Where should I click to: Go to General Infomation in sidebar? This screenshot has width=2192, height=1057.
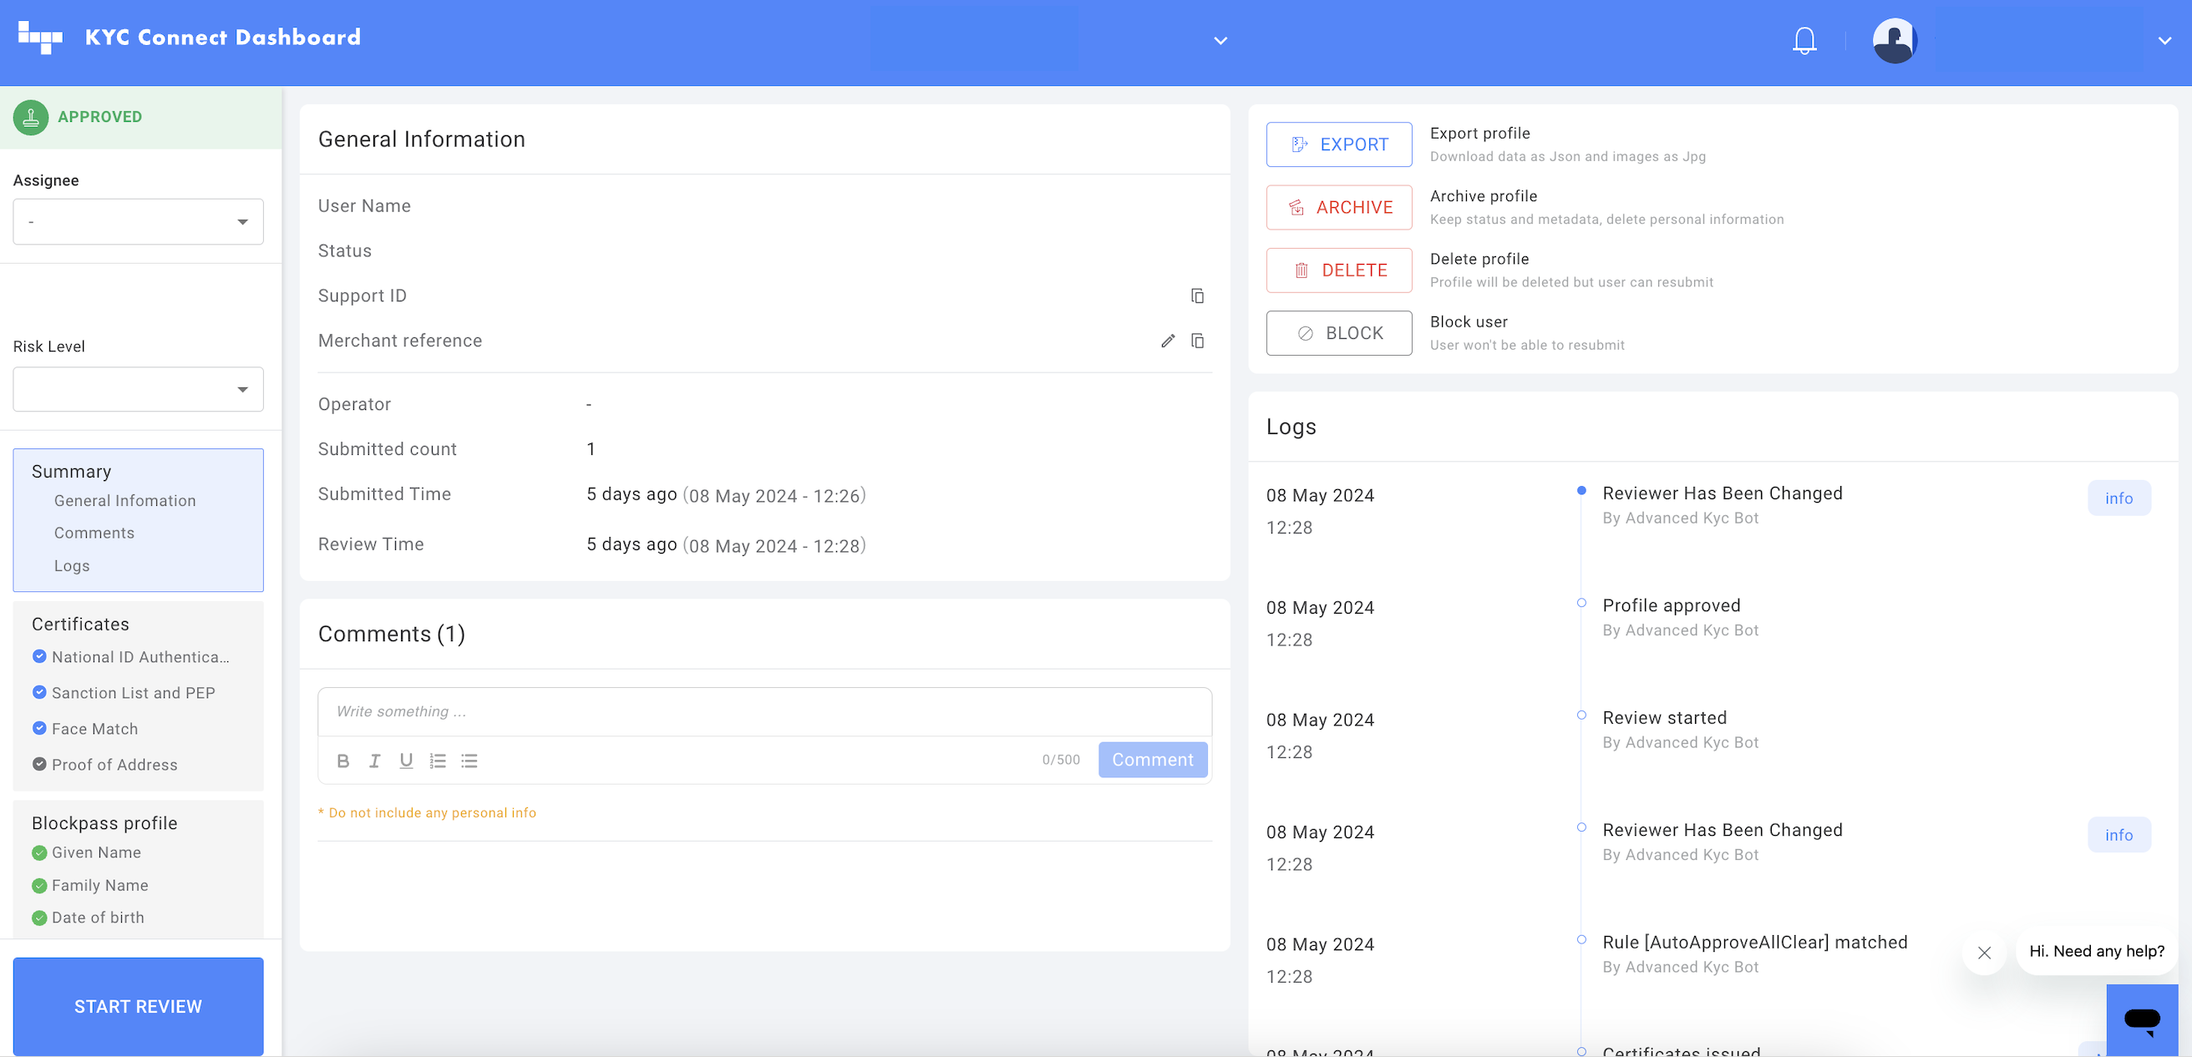coord(125,501)
